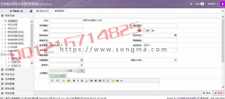Click the insert hyperlink chain icon
Viewport: 225px width, 99px height.
click(x=121, y=81)
